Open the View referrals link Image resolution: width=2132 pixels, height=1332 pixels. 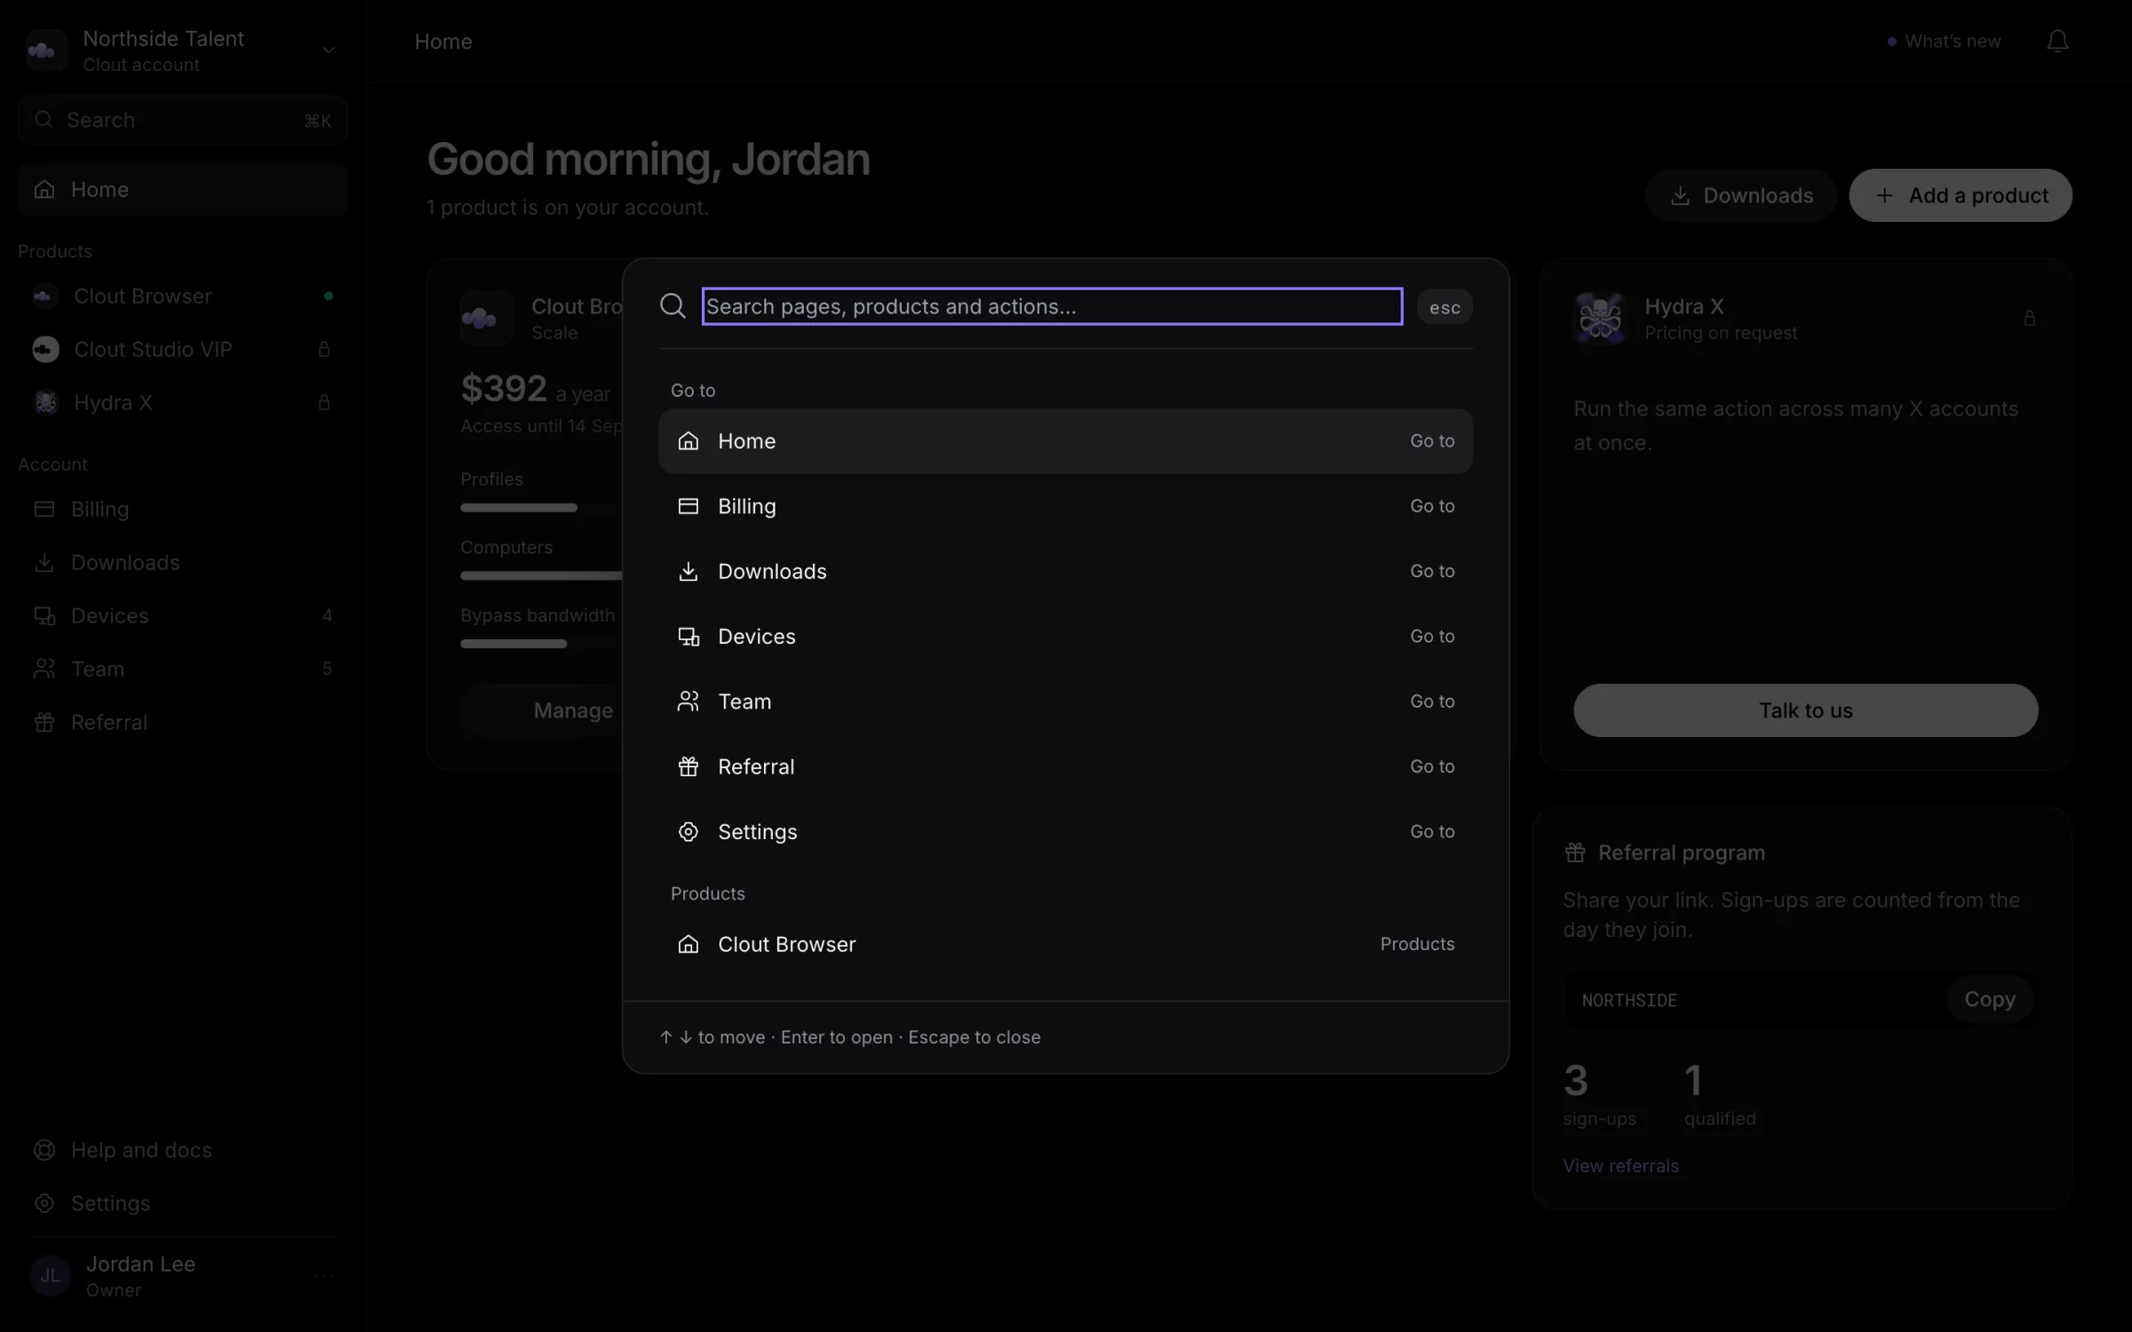click(1621, 1166)
